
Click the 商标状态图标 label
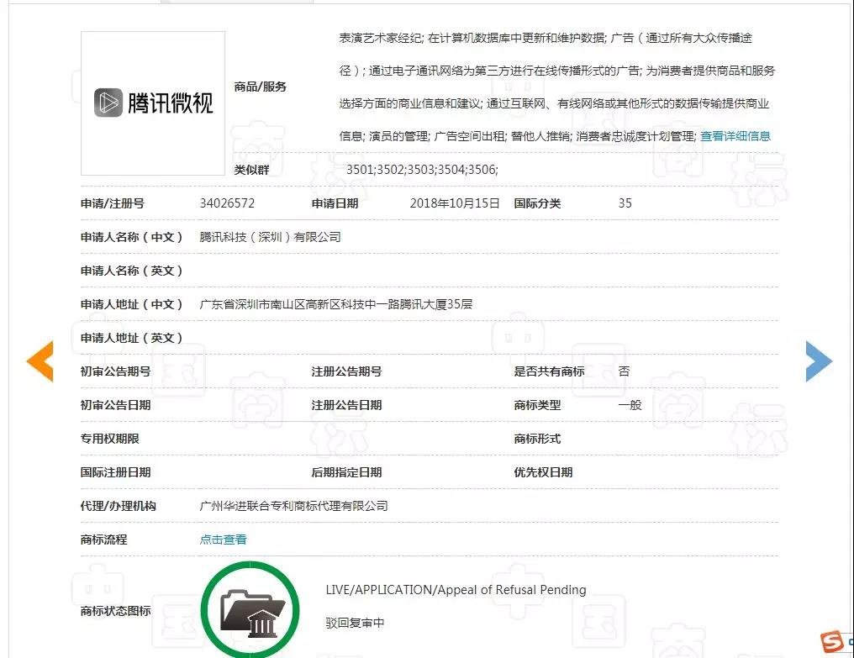tap(115, 611)
